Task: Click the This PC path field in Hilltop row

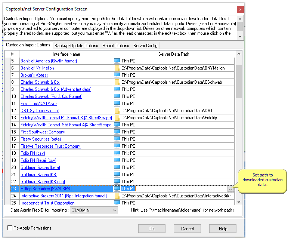Action: (x=174, y=189)
